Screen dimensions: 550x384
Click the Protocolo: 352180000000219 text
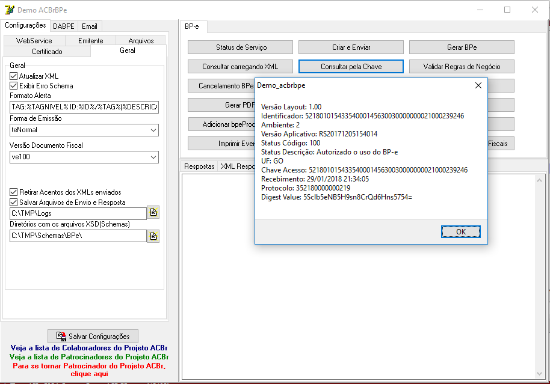(x=306, y=188)
